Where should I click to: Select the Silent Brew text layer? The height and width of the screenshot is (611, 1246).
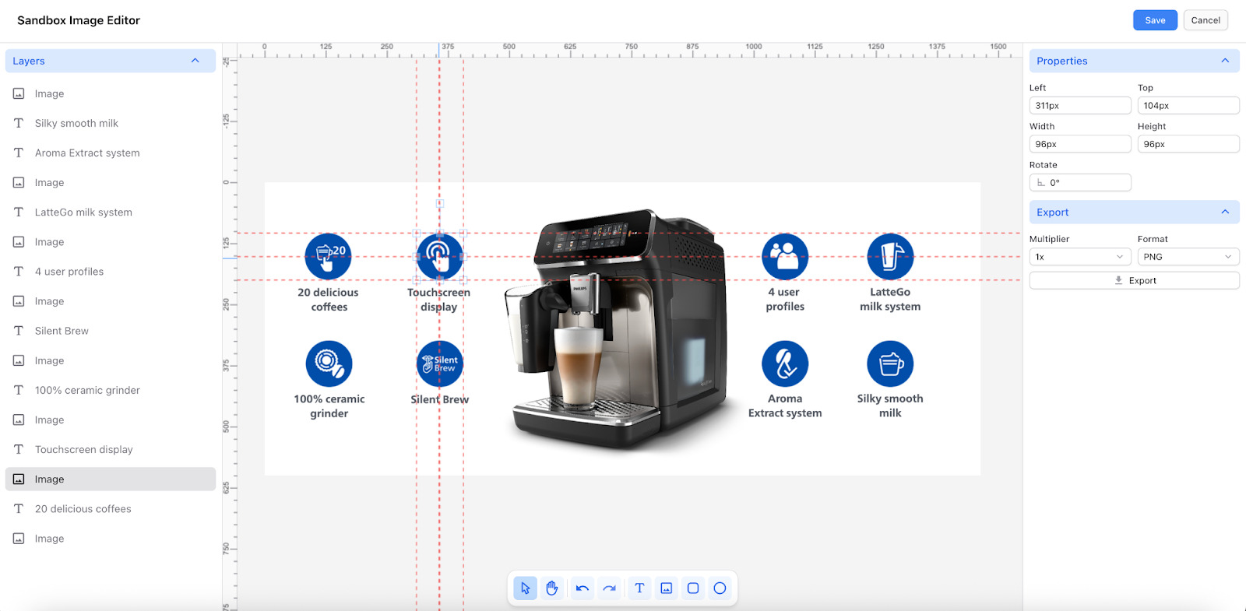[62, 331]
